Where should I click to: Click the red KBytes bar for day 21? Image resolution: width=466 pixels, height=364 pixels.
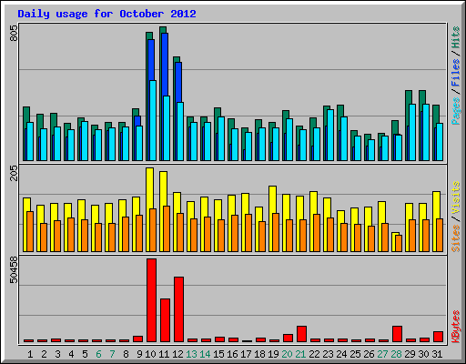tap(301, 334)
